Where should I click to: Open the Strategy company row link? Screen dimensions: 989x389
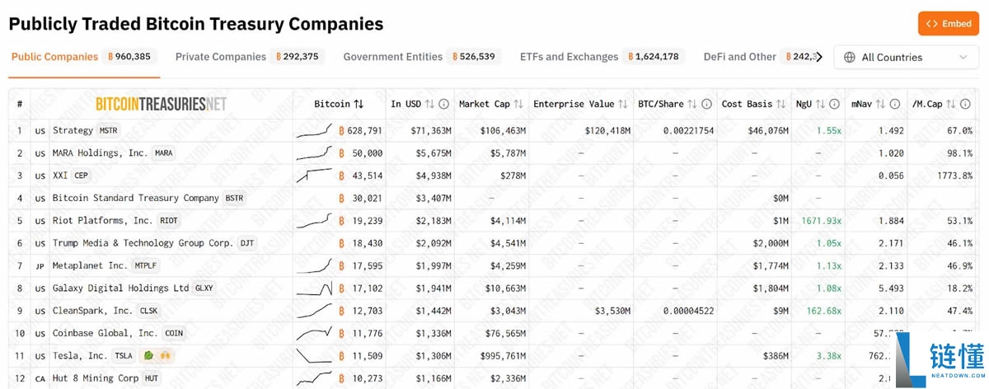[x=73, y=130]
